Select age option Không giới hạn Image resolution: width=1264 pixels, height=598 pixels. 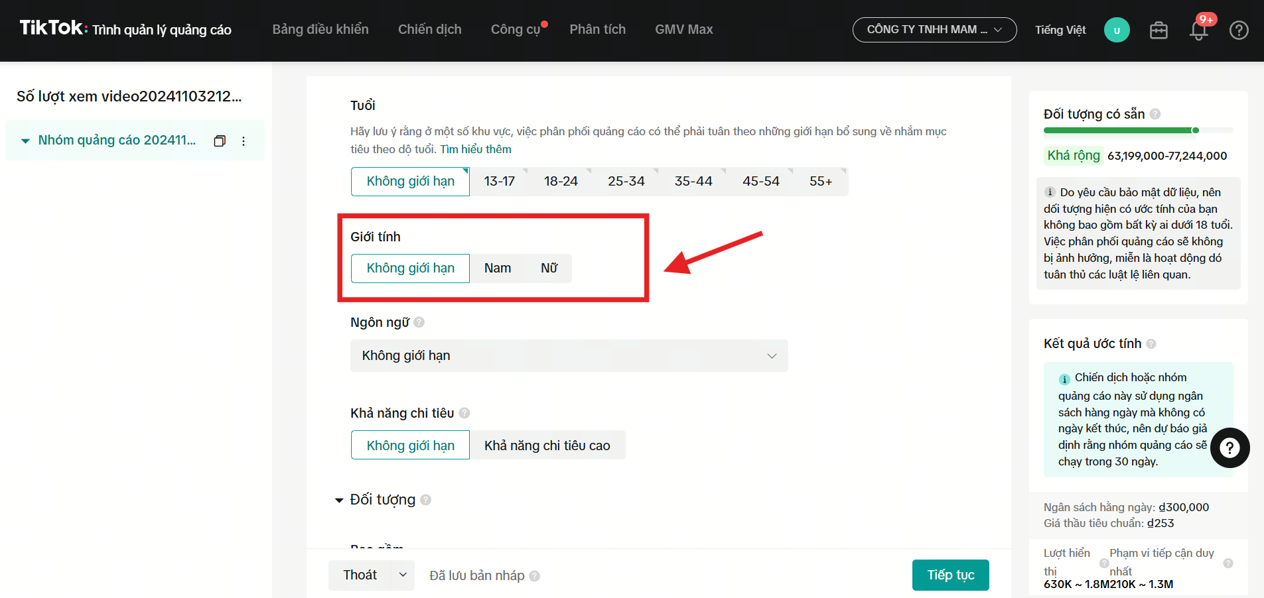(410, 182)
